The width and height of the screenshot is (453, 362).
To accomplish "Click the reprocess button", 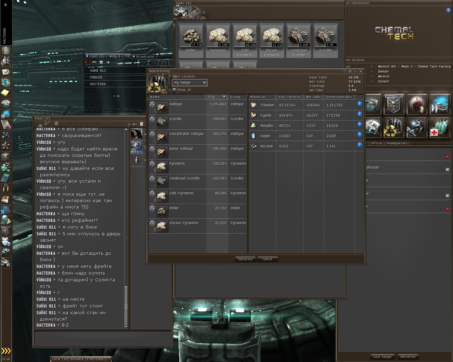I will [x=245, y=259].
